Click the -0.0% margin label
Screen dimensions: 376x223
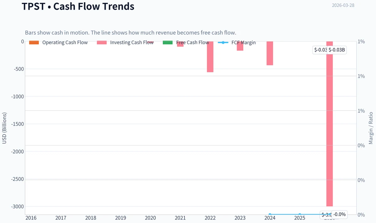tap(339, 215)
